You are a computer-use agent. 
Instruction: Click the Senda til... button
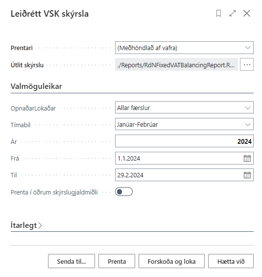click(71, 261)
